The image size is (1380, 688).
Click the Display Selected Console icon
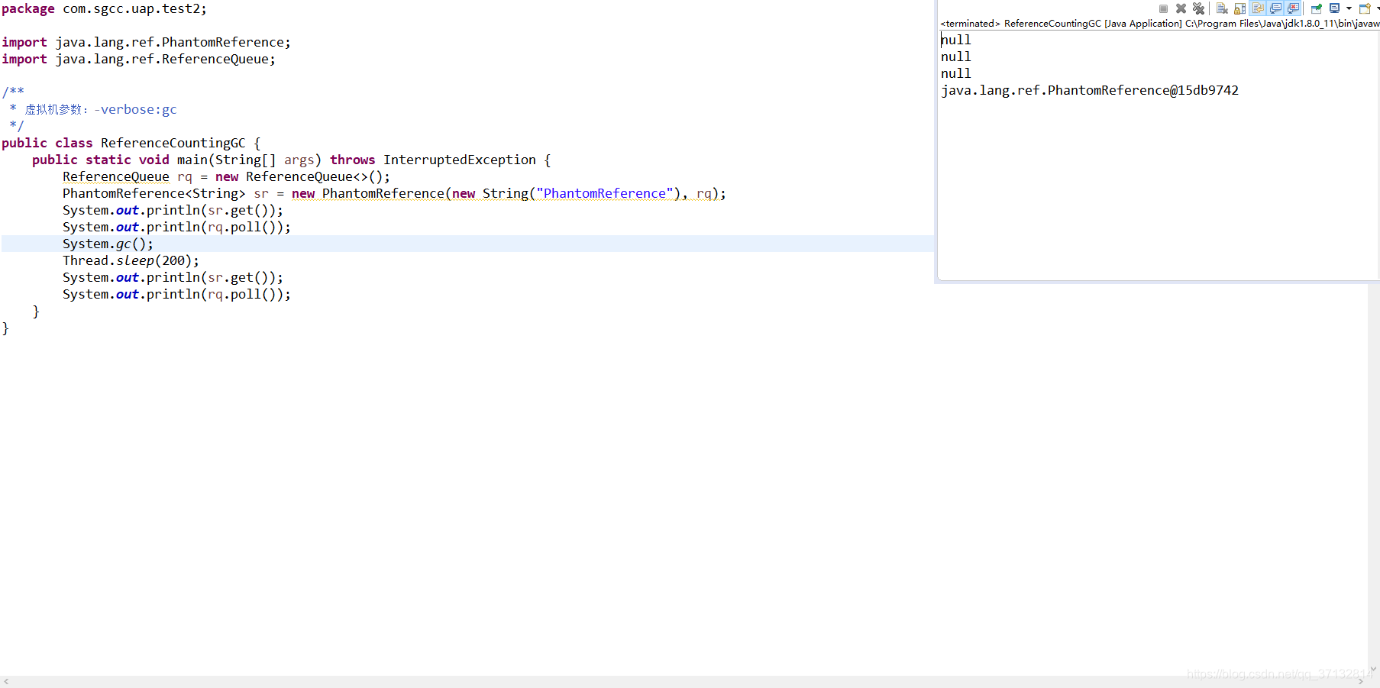(x=1334, y=8)
